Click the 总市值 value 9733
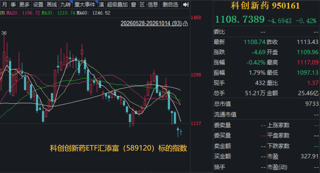The width and height of the screenshot is (320, 173). (312, 104)
